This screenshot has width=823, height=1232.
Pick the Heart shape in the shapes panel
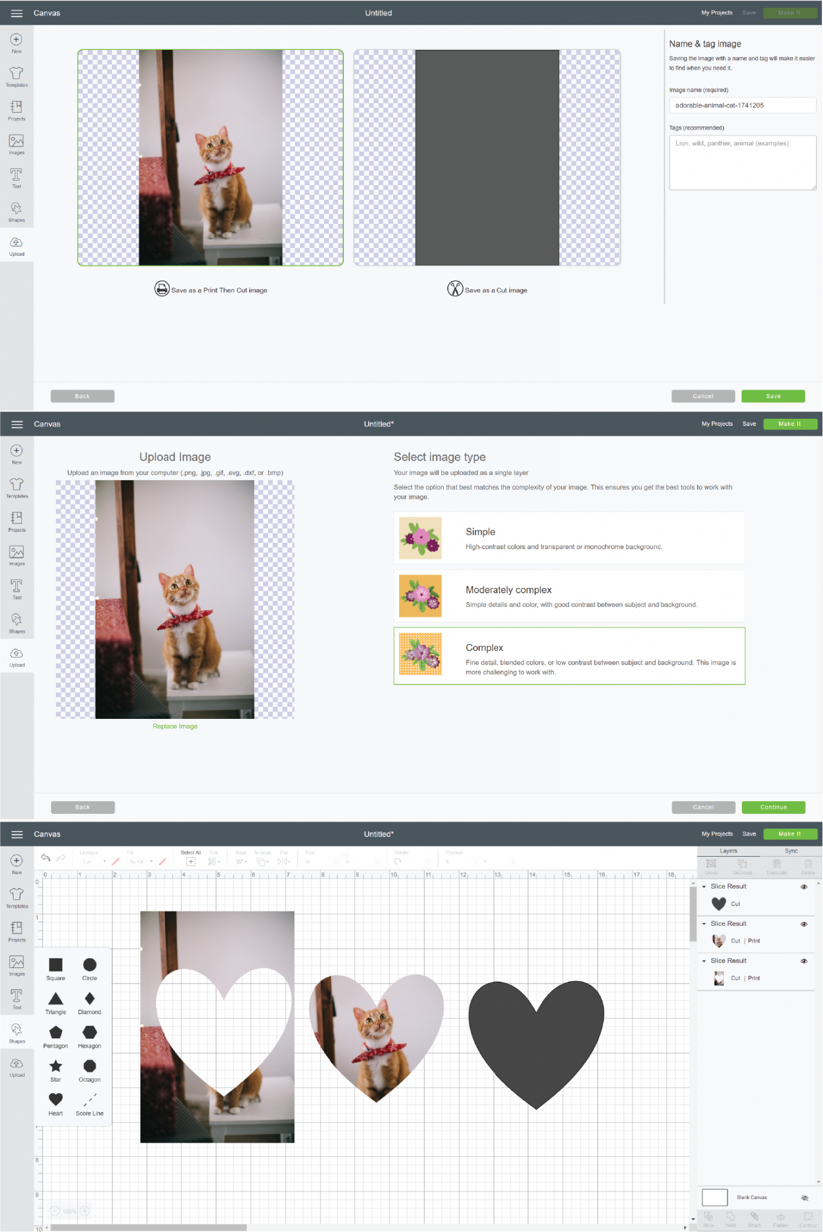(x=55, y=1100)
